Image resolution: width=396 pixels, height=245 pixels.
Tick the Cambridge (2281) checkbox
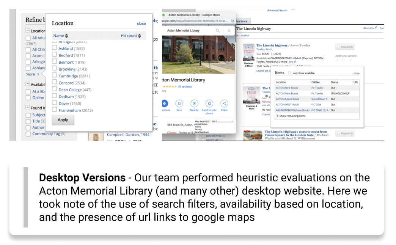[54, 75]
